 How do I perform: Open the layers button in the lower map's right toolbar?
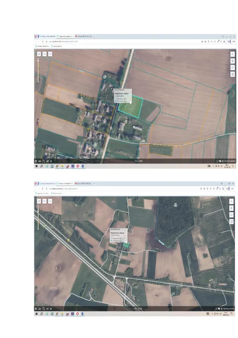click(231, 208)
